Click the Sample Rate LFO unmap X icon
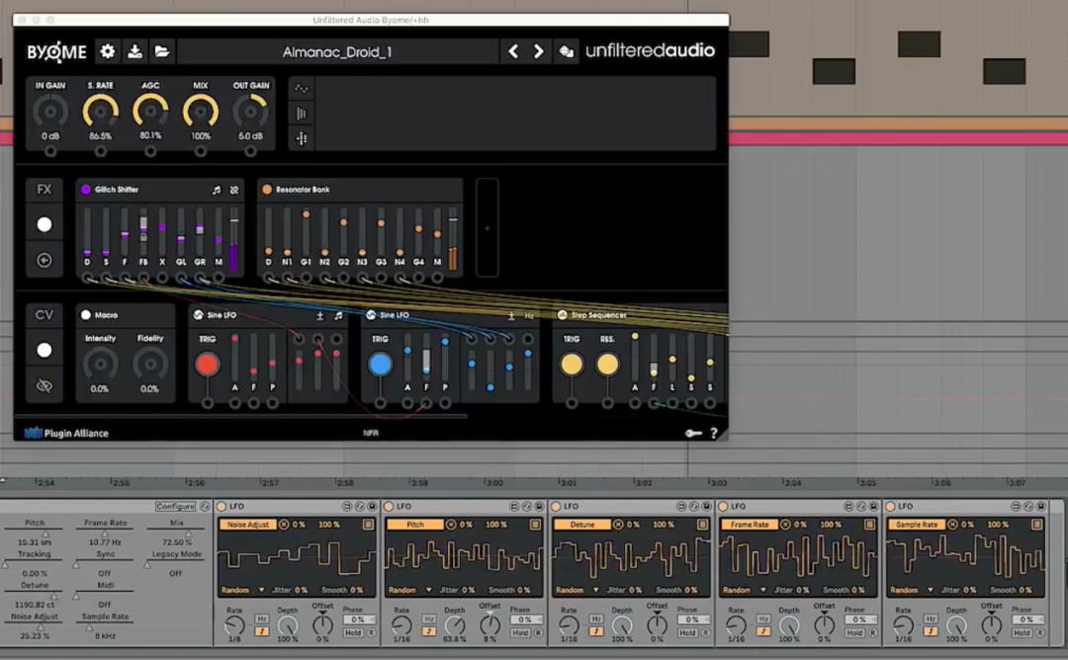 coord(952,525)
